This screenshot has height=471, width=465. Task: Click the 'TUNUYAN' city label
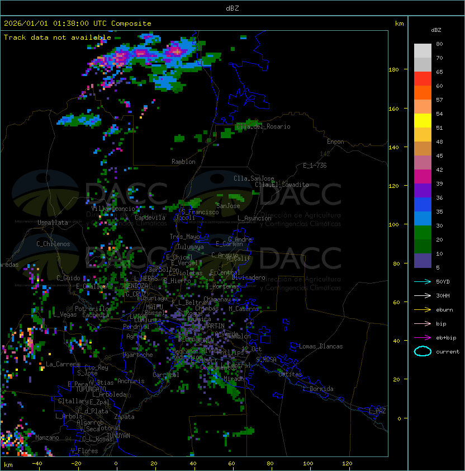tap(118, 436)
